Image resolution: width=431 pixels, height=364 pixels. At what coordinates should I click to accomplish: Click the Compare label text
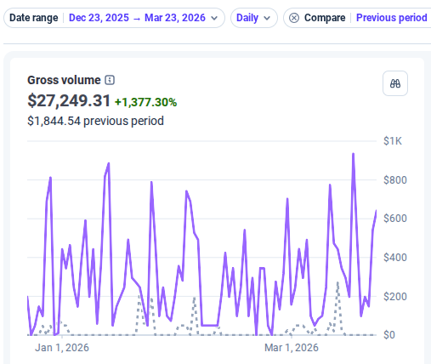click(325, 18)
